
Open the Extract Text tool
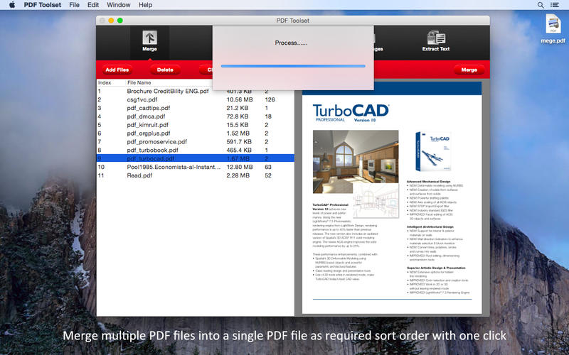[436, 41]
